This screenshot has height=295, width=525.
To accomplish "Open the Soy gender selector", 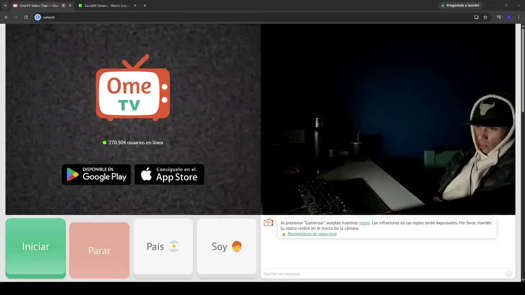I will (x=227, y=246).
